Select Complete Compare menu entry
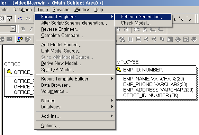Image resolution: width=199 pixels, height=135 pixels. (75, 36)
